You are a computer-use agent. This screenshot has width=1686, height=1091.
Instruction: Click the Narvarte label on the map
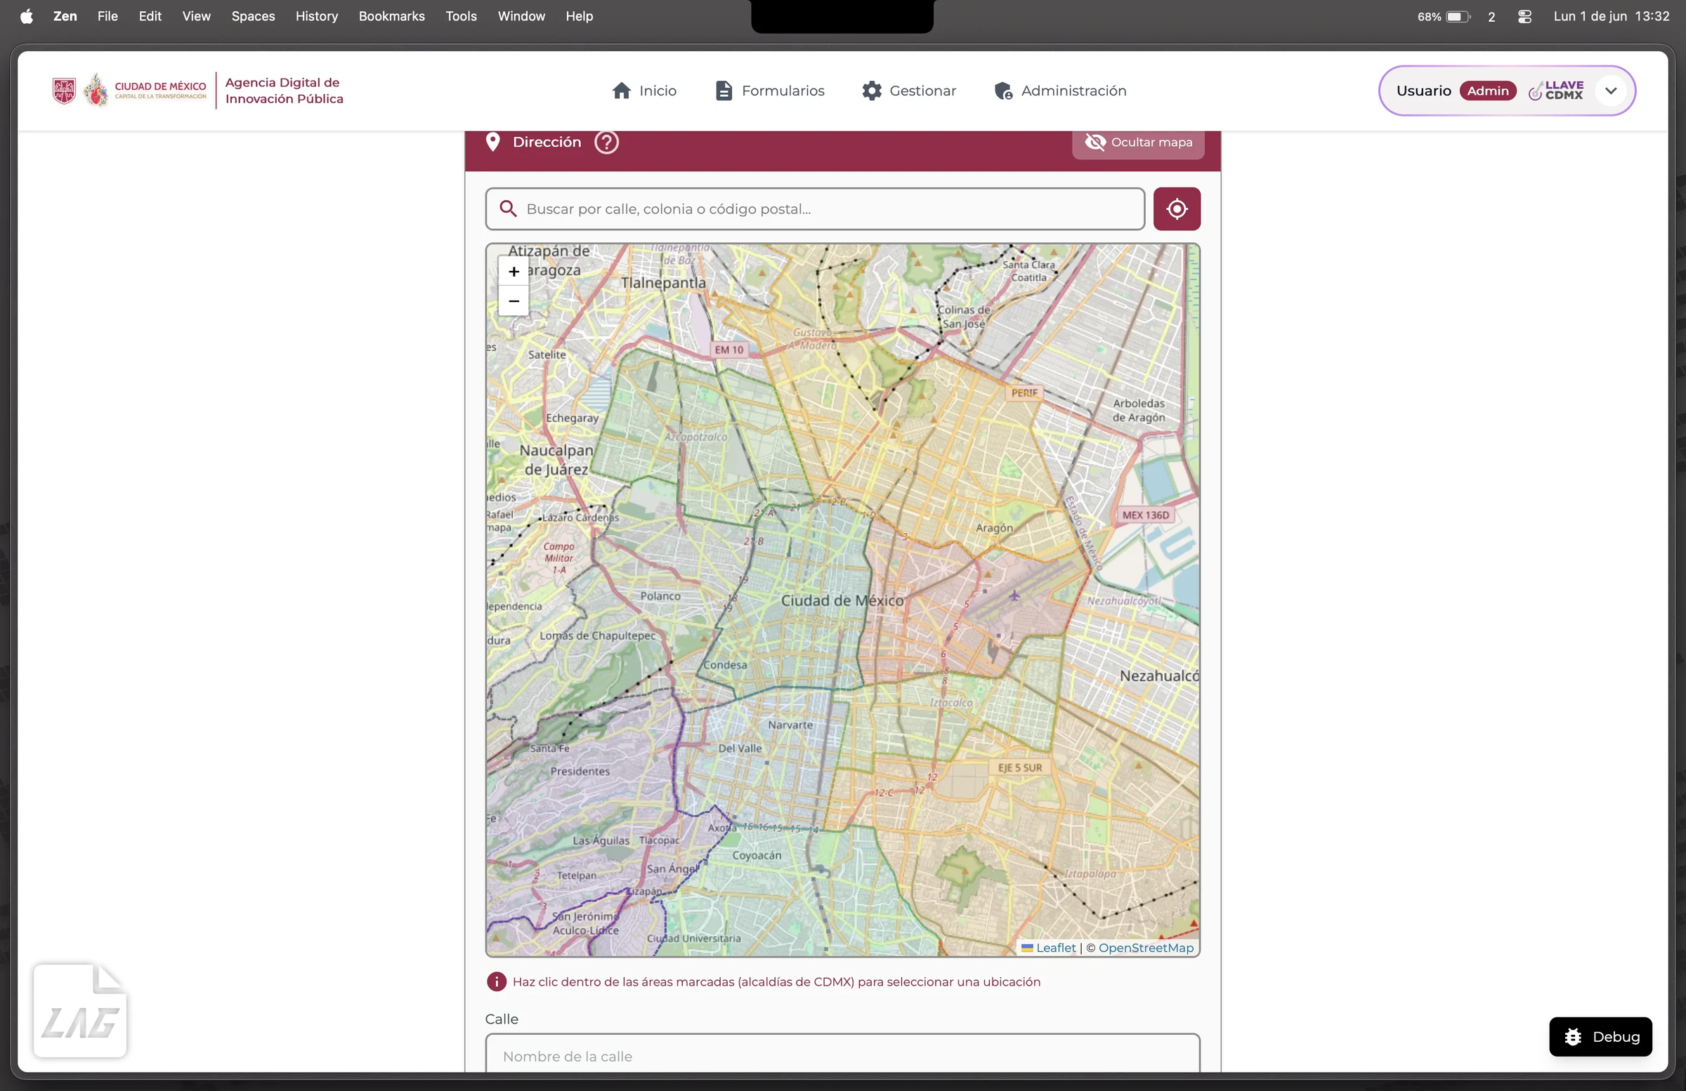(x=790, y=725)
